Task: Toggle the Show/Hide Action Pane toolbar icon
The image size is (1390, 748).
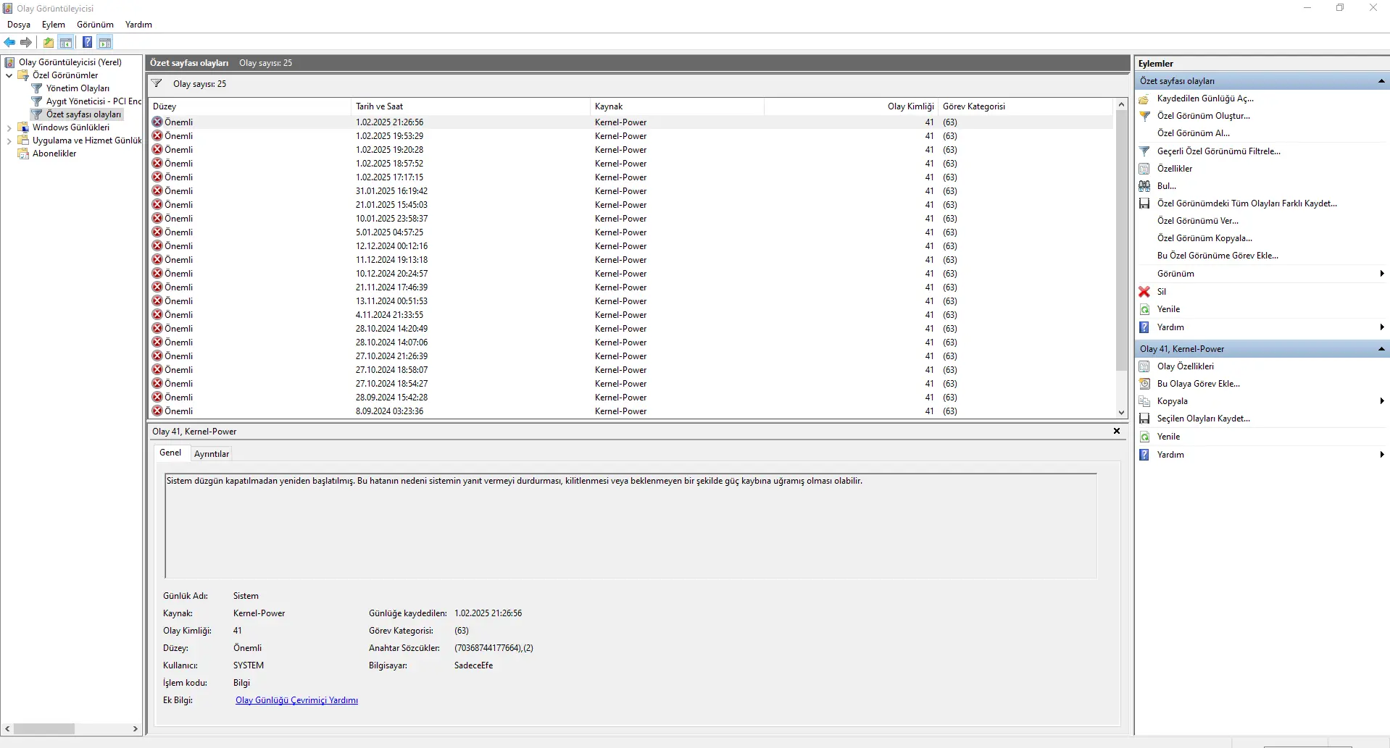Action: (x=105, y=42)
